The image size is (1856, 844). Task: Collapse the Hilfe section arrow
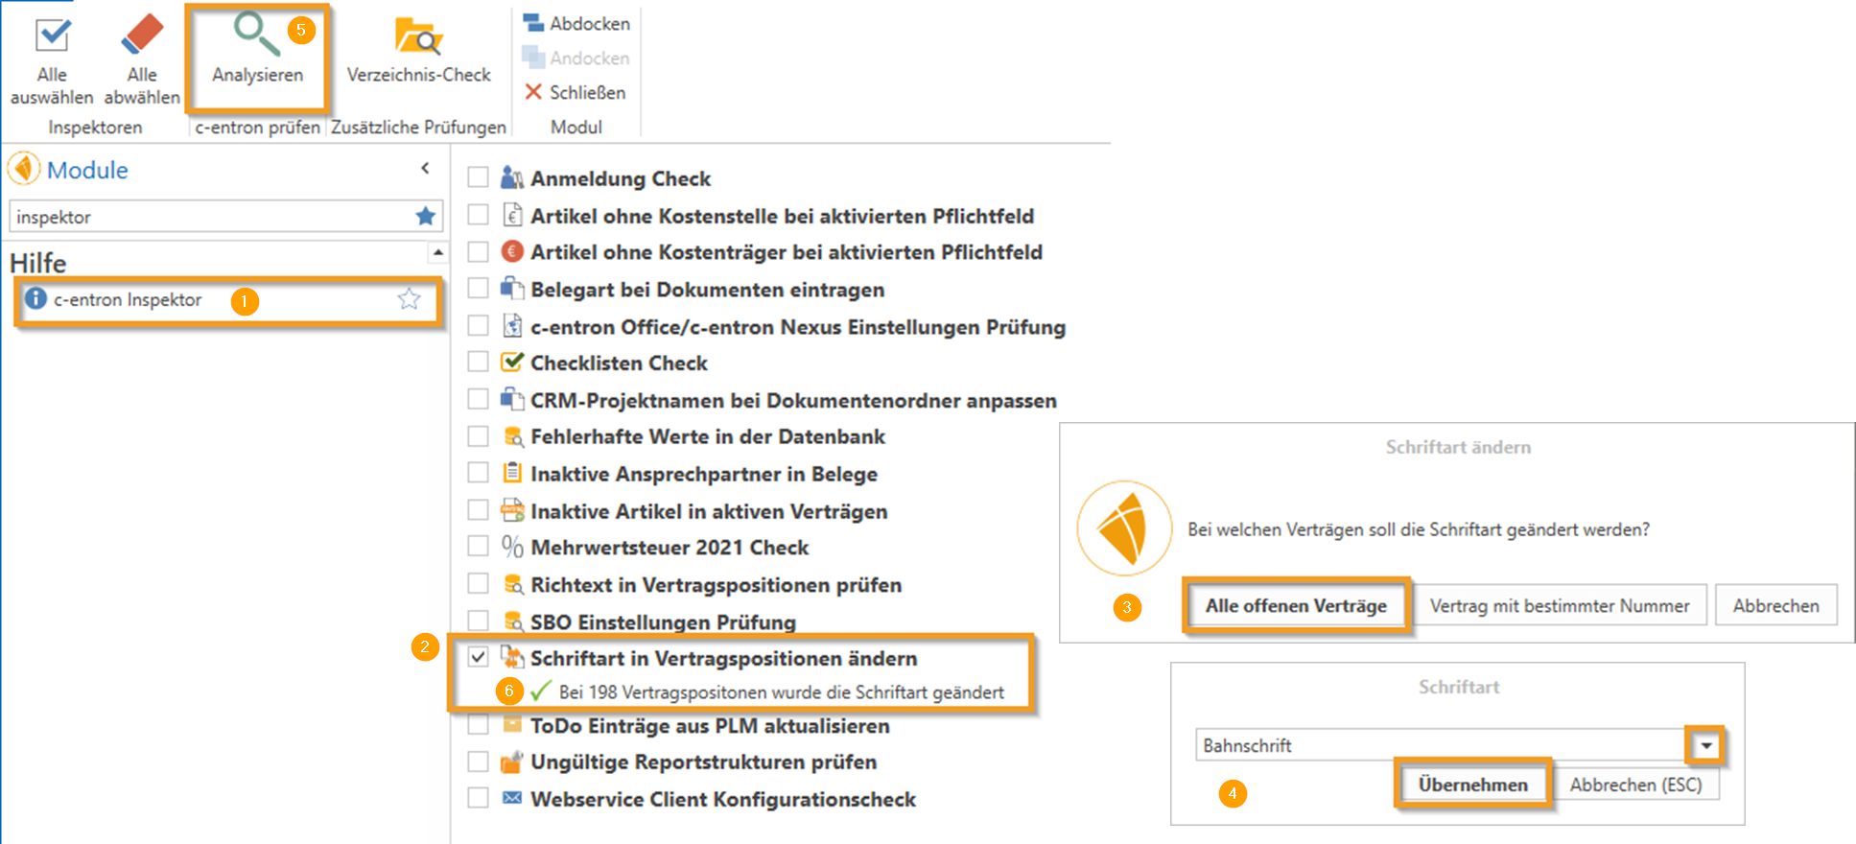437,253
